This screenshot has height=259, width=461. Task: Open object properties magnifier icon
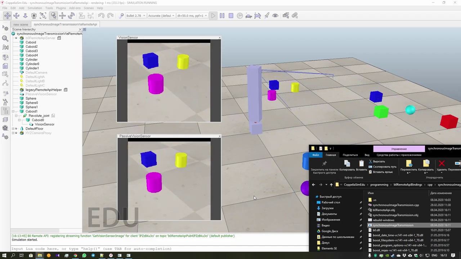[5, 38]
